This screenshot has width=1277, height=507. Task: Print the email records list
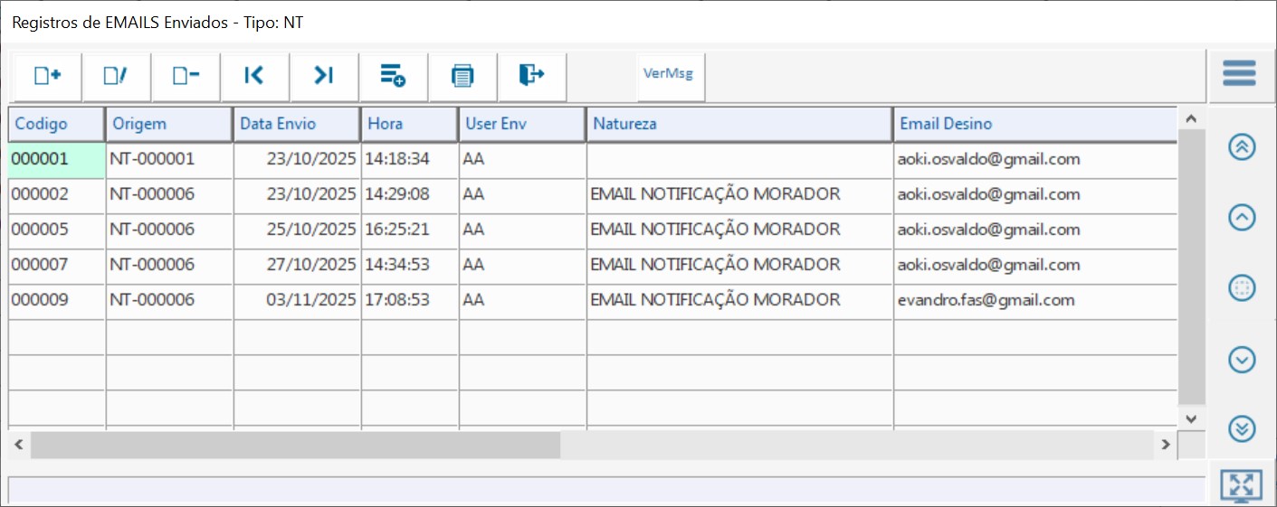tap(462, 76)
